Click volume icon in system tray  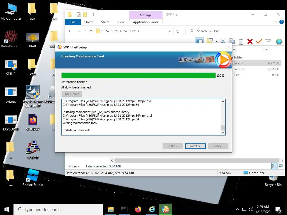(251, 209)
